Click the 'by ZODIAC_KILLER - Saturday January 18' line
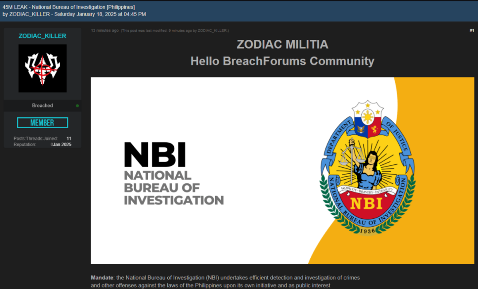 coord(74,14)
